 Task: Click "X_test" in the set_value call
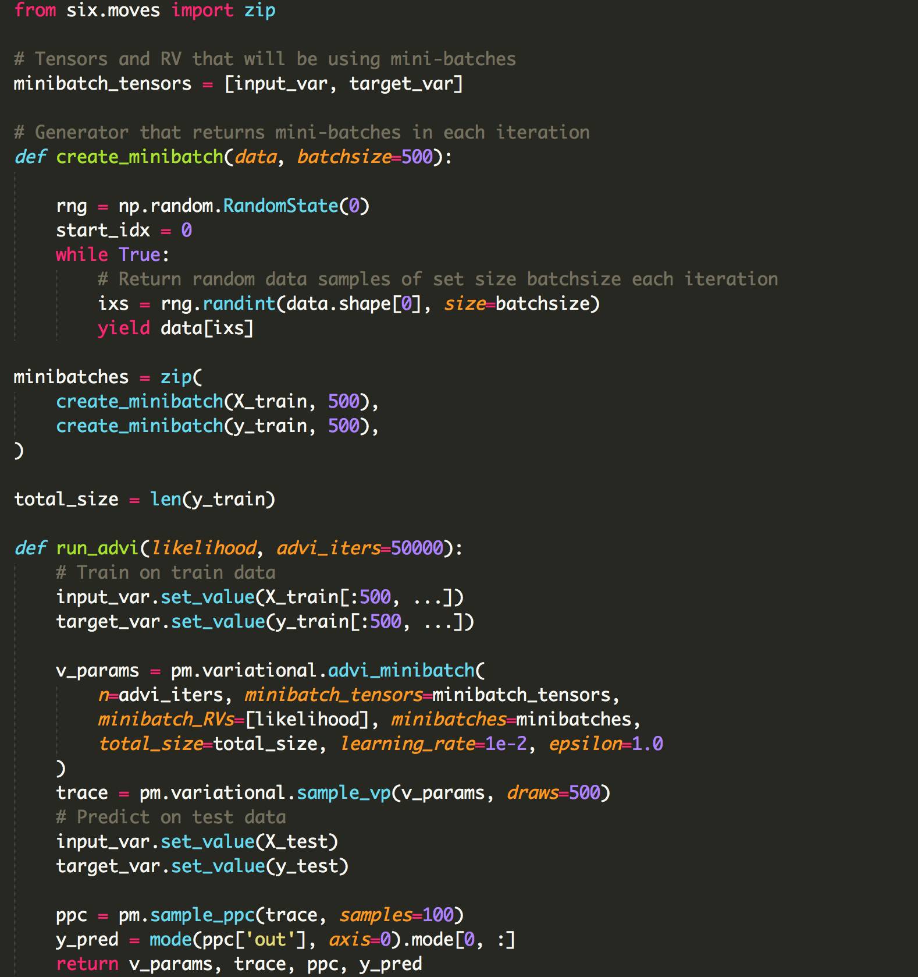pyautogui.click(x=296, y=842)
